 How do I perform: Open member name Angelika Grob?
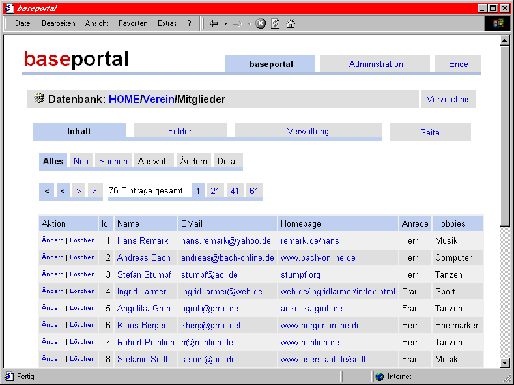coord(144,308)
